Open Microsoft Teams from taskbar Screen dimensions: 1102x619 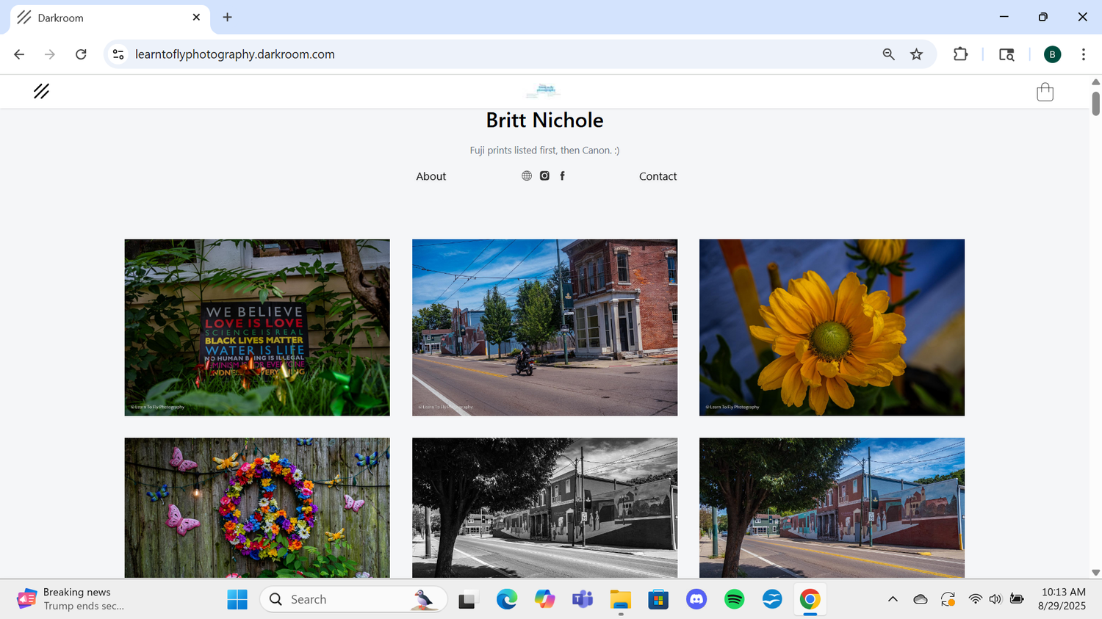pyautogui.click(x=583, y=599)
